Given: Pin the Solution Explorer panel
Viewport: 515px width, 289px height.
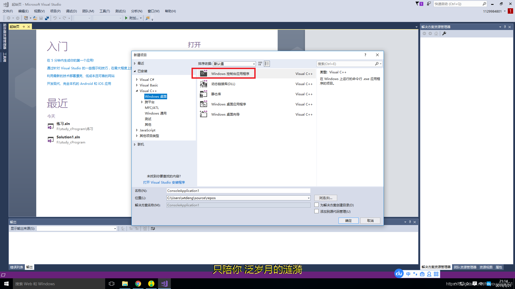Looking at the screenshot, I should coord(505,27).
